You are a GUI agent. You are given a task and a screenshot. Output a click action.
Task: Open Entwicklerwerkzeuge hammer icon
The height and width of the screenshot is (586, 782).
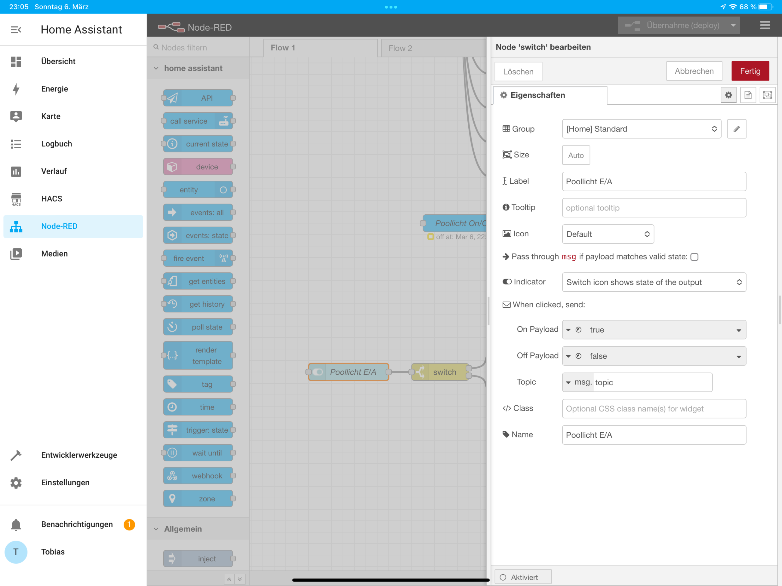point(16,455)
